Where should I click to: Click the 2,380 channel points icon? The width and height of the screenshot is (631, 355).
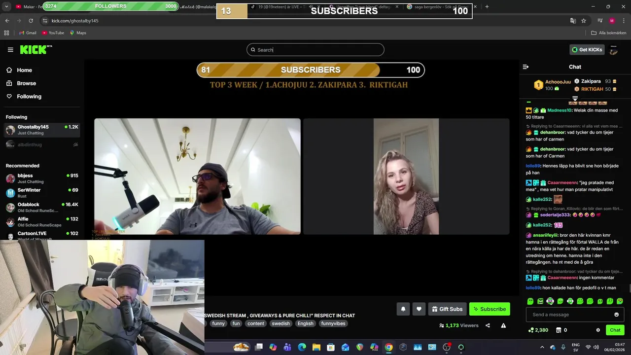(x=531, y=330)
